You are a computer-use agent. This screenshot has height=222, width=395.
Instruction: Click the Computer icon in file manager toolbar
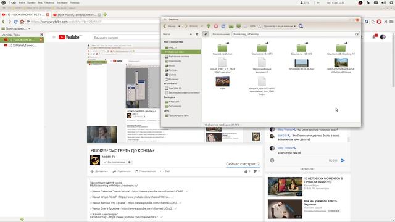[239, 26]
